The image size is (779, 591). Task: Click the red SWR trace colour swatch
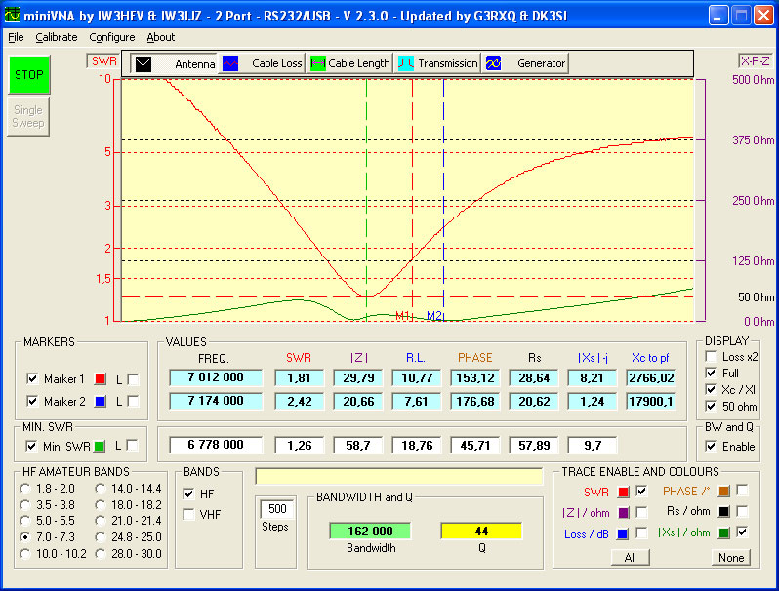coord(623,492)
